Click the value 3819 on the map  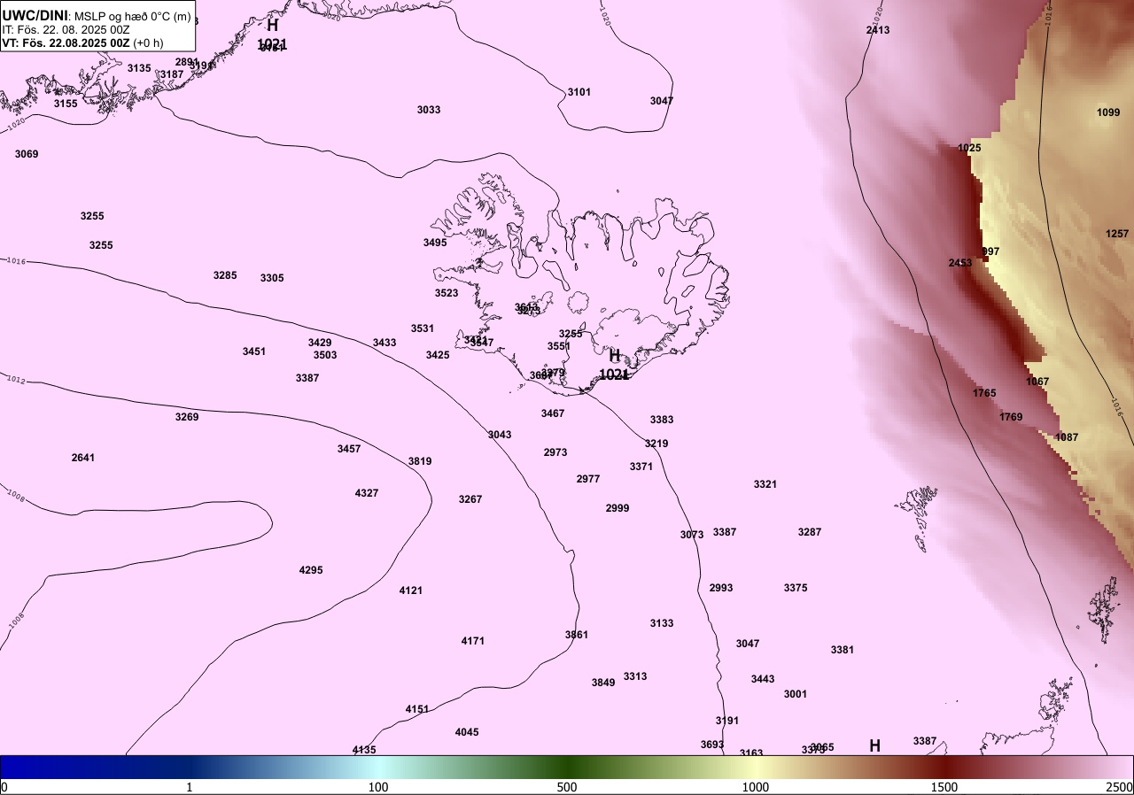click(420, 461)
